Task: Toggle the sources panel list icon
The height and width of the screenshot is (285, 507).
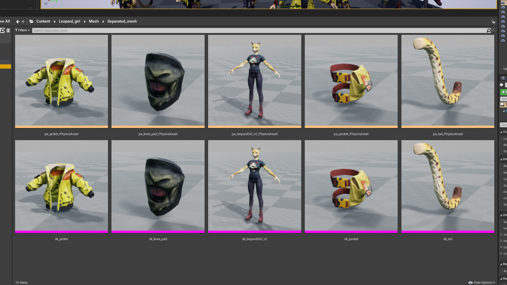Action: pyautogui.click(x=8, y=31)
